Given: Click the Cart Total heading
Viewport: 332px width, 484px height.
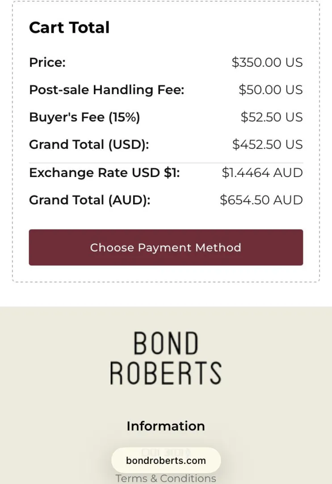Looking at the screenshot, I should pyautogui.click(x=69, y=27).
